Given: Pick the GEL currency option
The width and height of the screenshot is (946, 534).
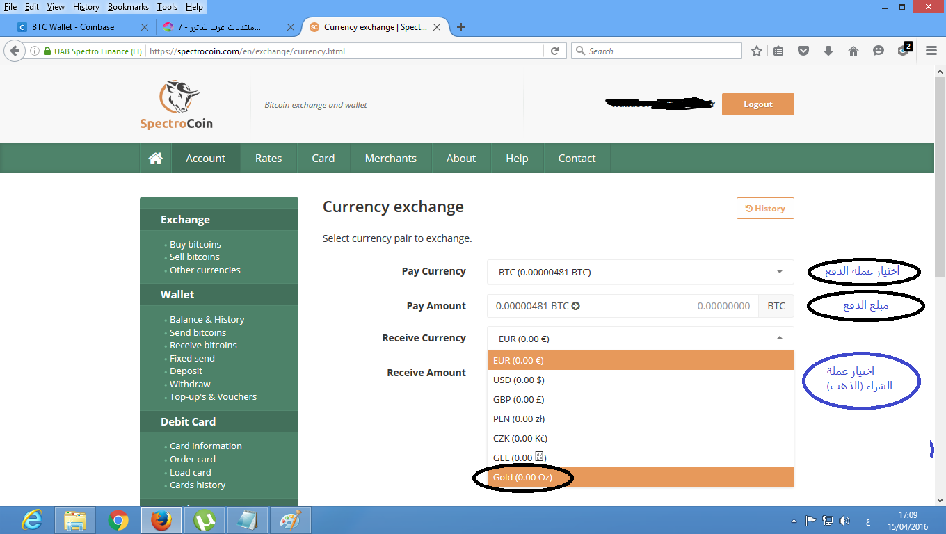Looking at the screenshot, I should click(x=640, y=458).
